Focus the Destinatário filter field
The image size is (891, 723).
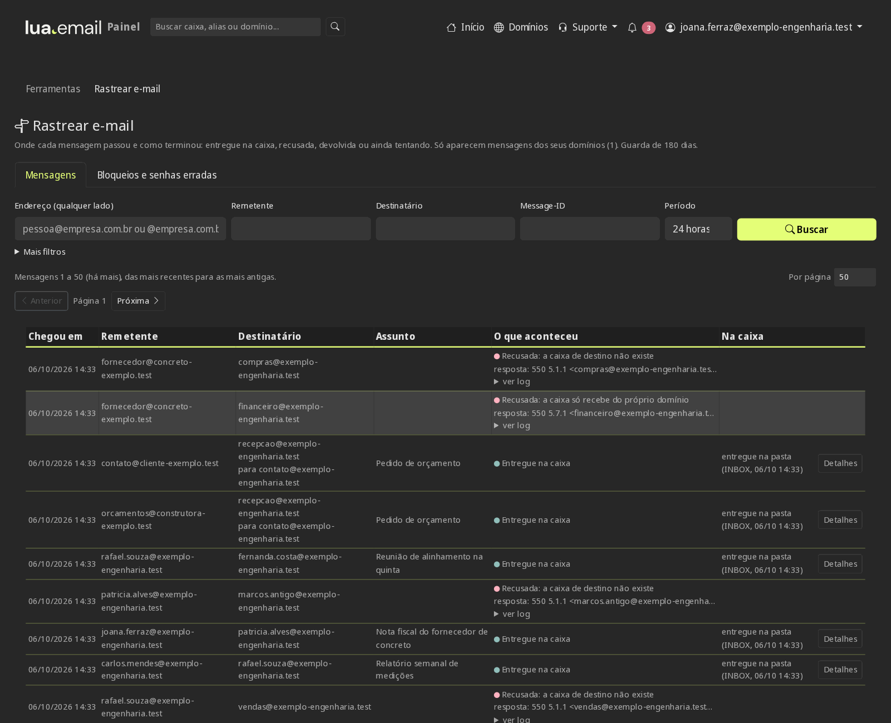pyautogui.click(x=445, y=229)
